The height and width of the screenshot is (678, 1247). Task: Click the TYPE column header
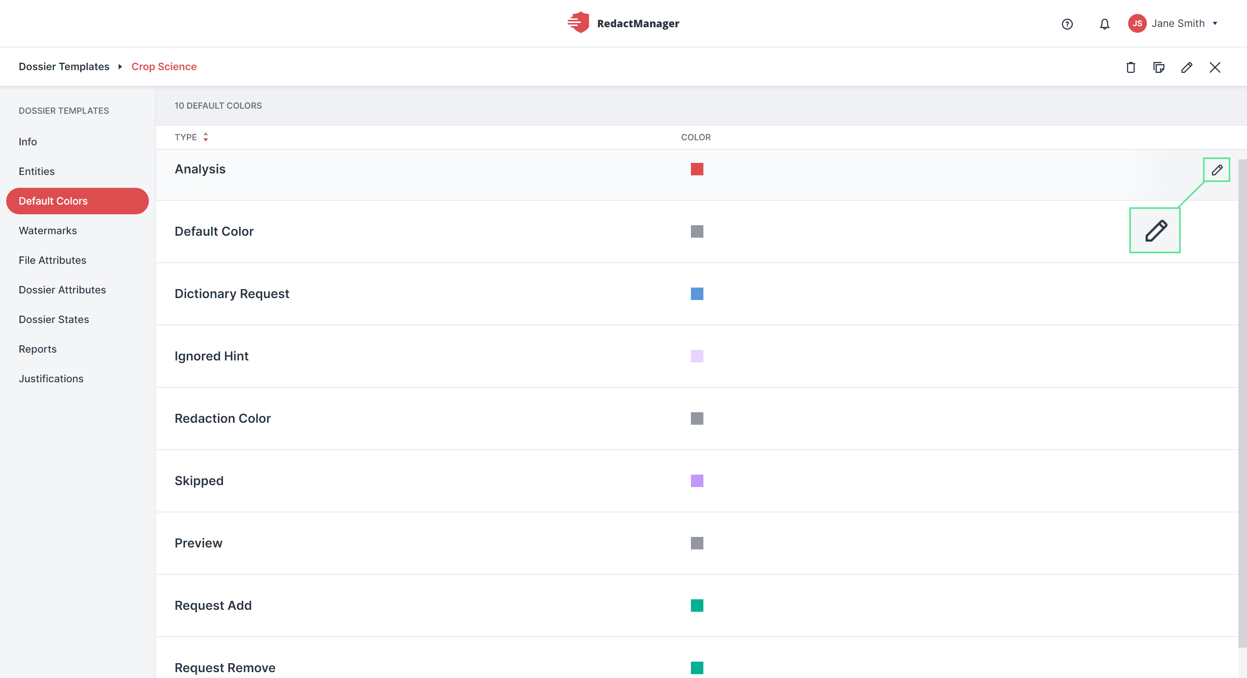pyautogui.click(x=186, y=138)
